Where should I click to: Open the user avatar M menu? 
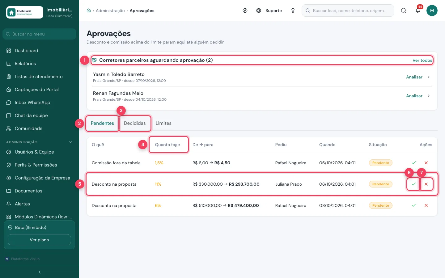coord(432,11)
